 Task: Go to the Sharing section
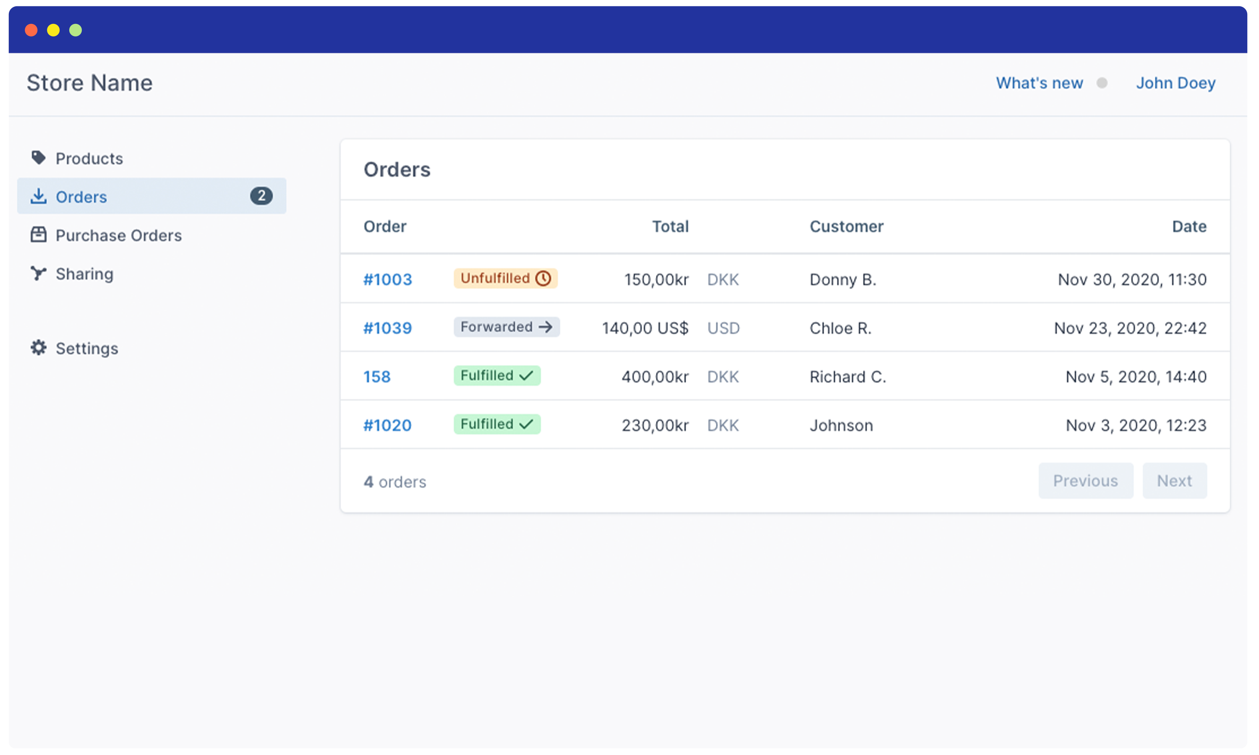pos(84,274)
